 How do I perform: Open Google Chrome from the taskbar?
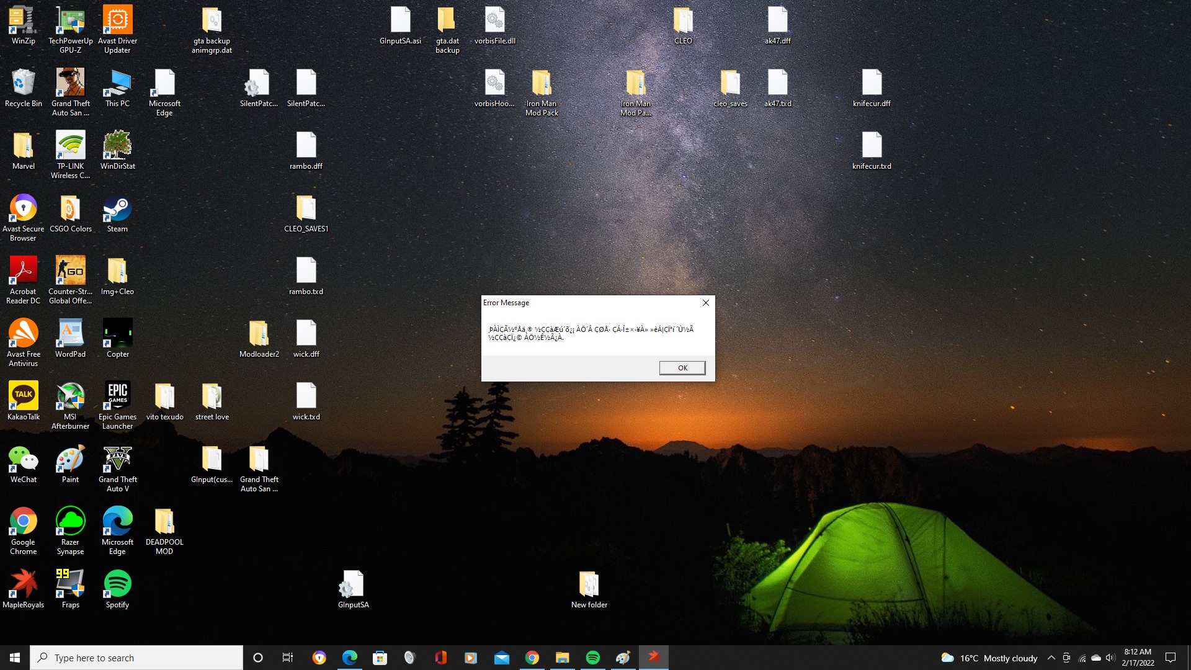tap(532, 658)
